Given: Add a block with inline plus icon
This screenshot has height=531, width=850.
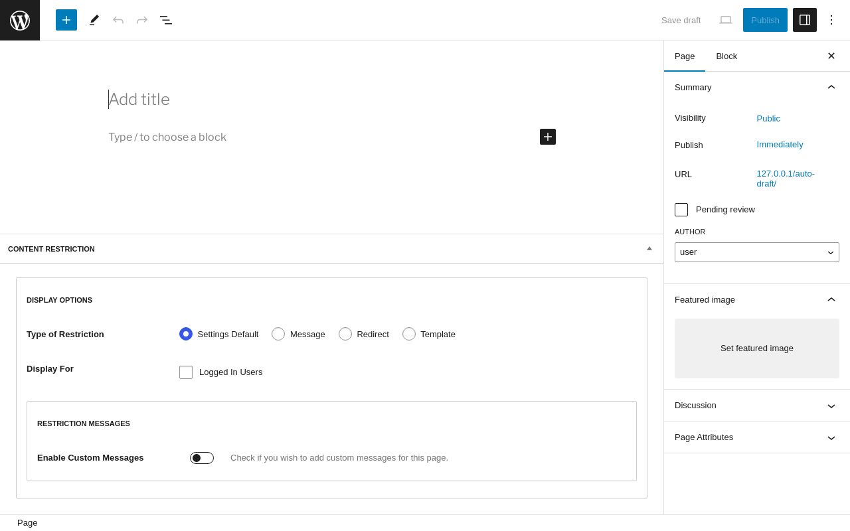Looking at the screenshot, I should coord(548,137).
